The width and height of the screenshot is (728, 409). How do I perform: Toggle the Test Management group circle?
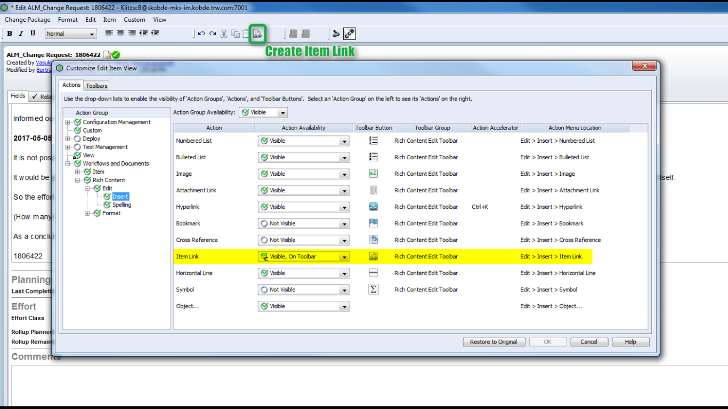coord(78,147)
